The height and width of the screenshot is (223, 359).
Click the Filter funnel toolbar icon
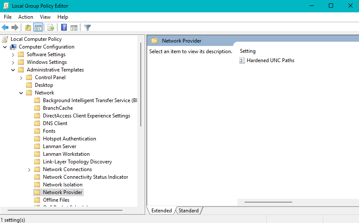tap(87, 28)
